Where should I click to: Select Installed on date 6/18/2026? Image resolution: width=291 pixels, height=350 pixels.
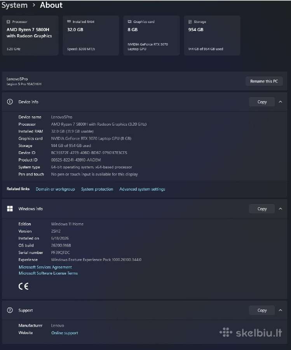coord(60,238)
